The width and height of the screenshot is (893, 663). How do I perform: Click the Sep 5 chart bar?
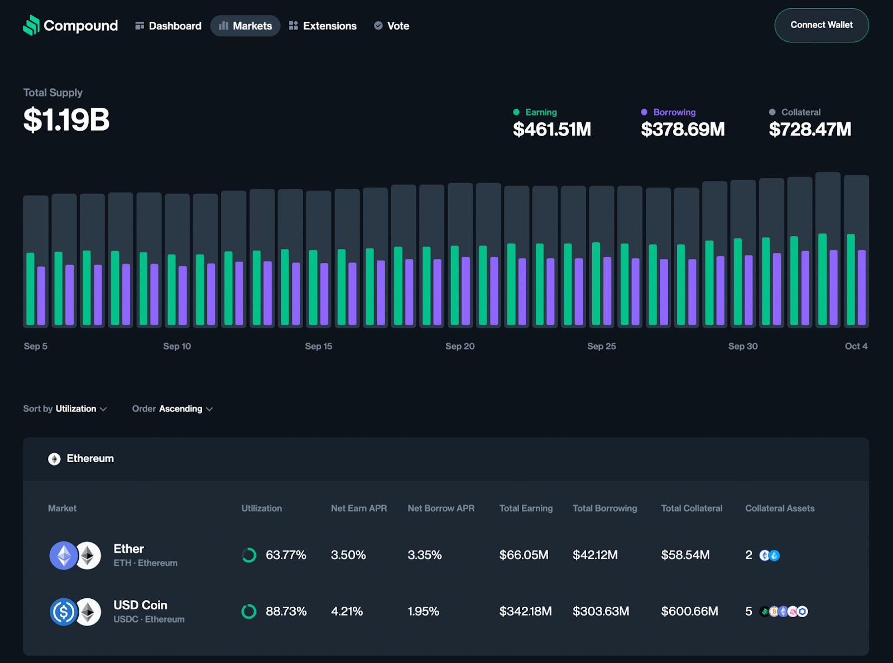36,261
